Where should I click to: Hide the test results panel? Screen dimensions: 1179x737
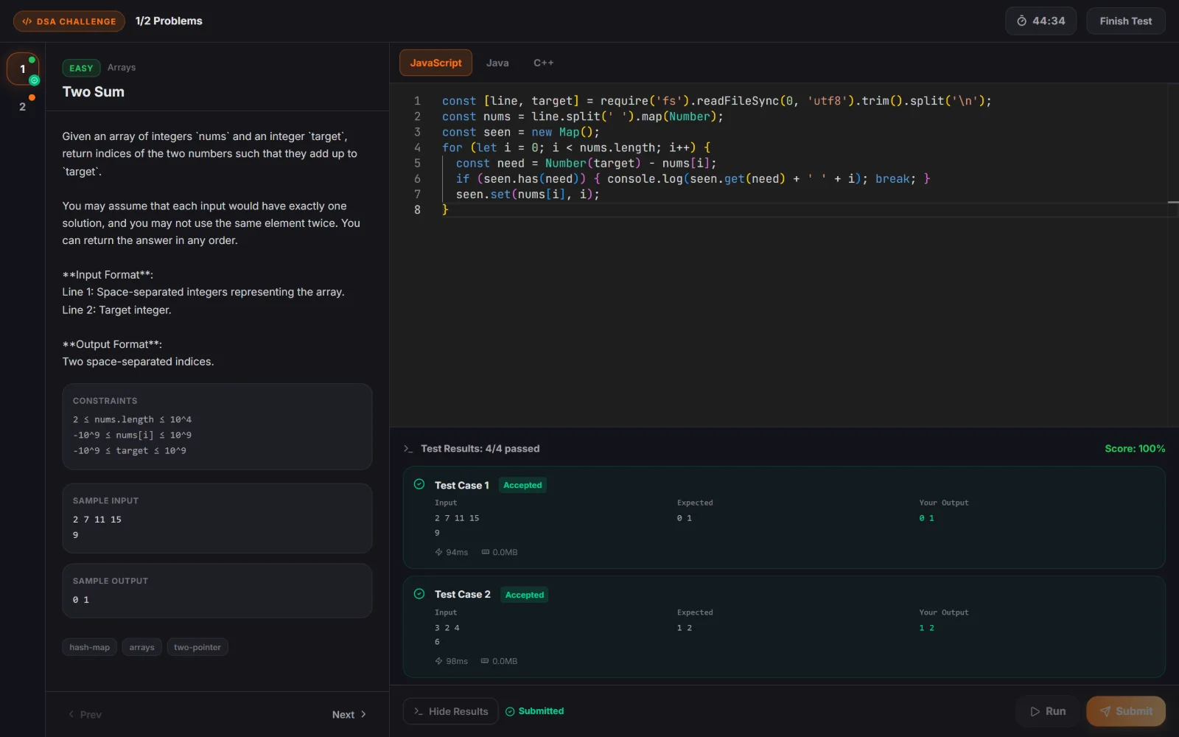click(x=450, y=711)
